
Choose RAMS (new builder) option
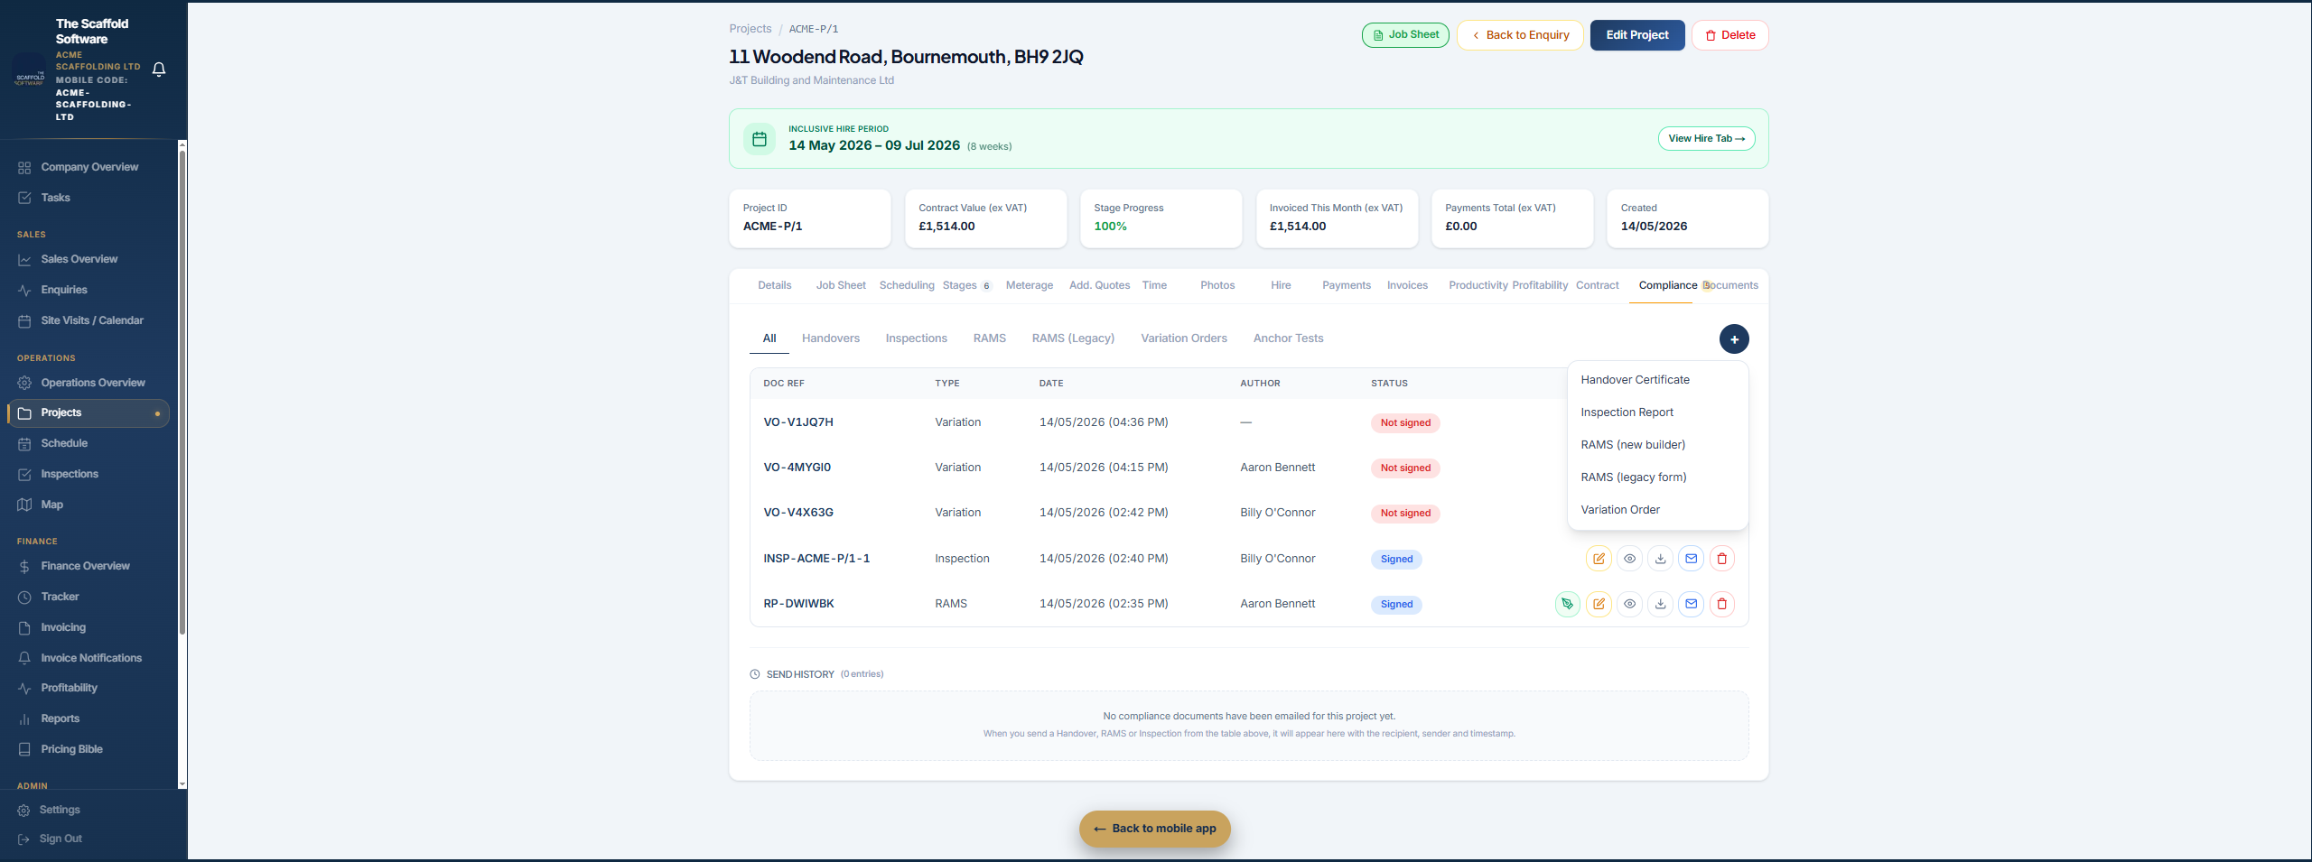point(1657,445)
